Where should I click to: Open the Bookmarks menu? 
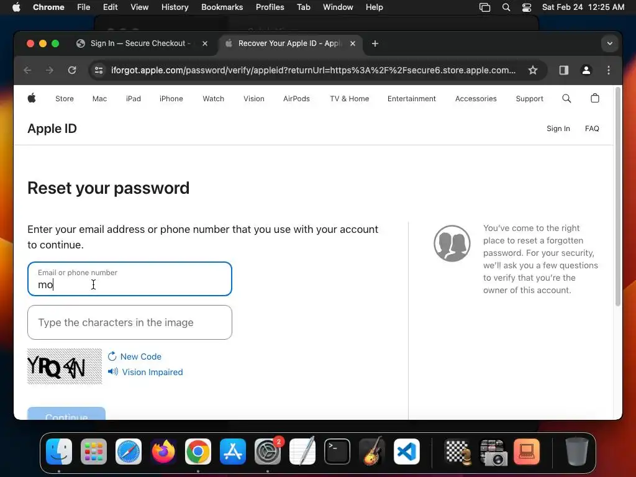(x=222, y=7)
